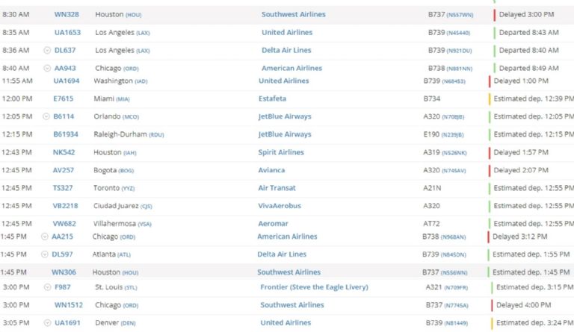Open the VivaAerobus airline link
574x332 pixels.
tap(280, 206)
